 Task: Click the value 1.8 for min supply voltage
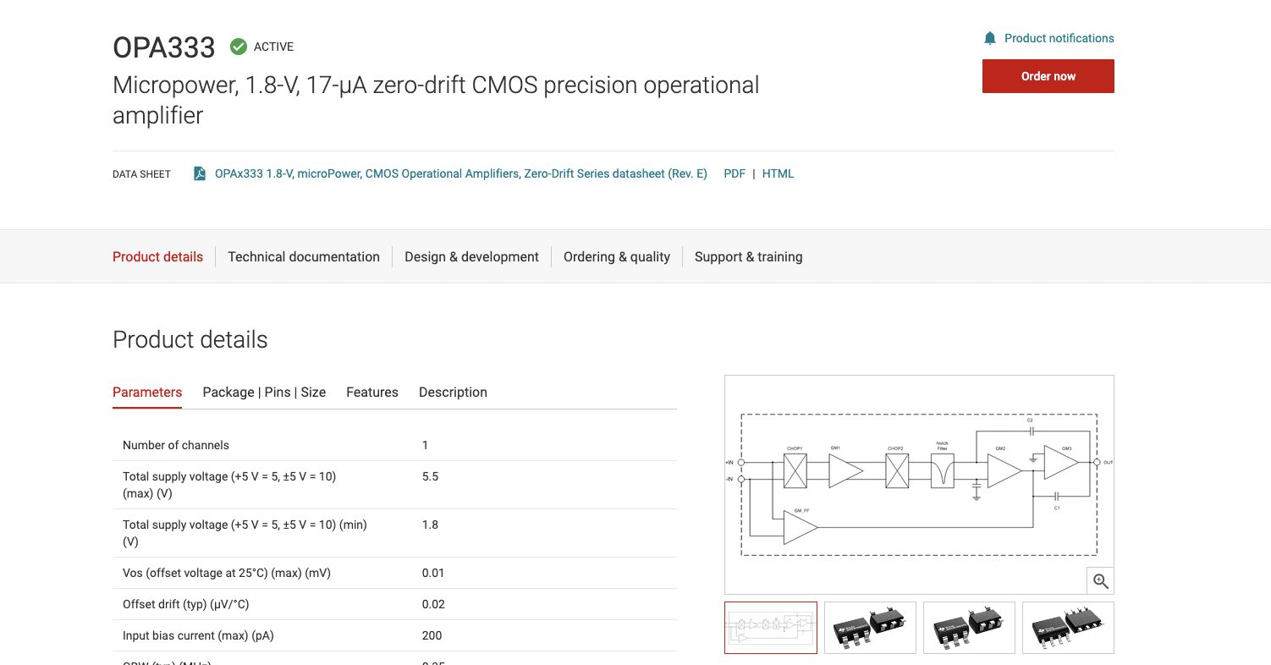point(430,525)
